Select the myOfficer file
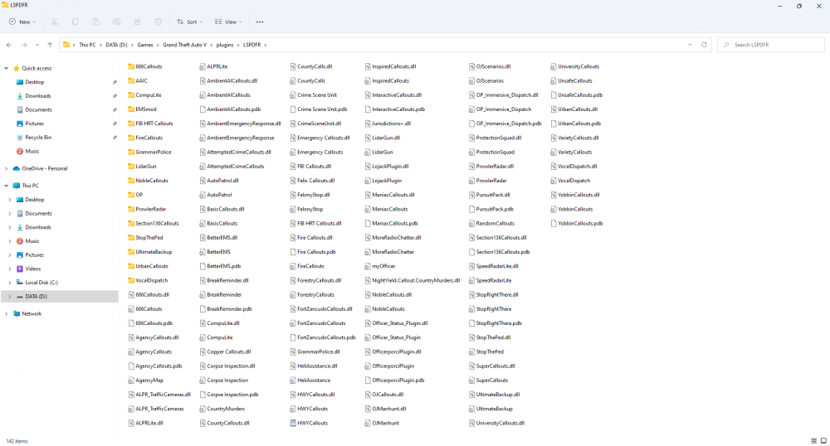The width and height of the screenshot is (830, 446). click(x=380, y=266)
